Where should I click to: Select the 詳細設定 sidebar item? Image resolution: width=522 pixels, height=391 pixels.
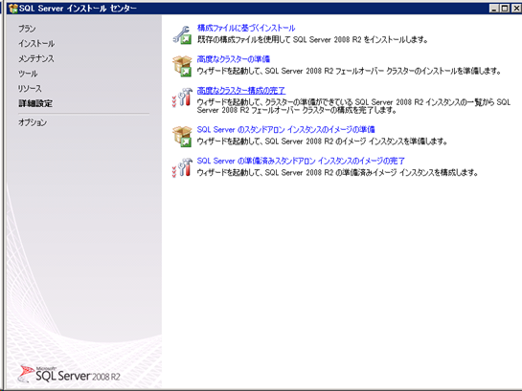35,103
